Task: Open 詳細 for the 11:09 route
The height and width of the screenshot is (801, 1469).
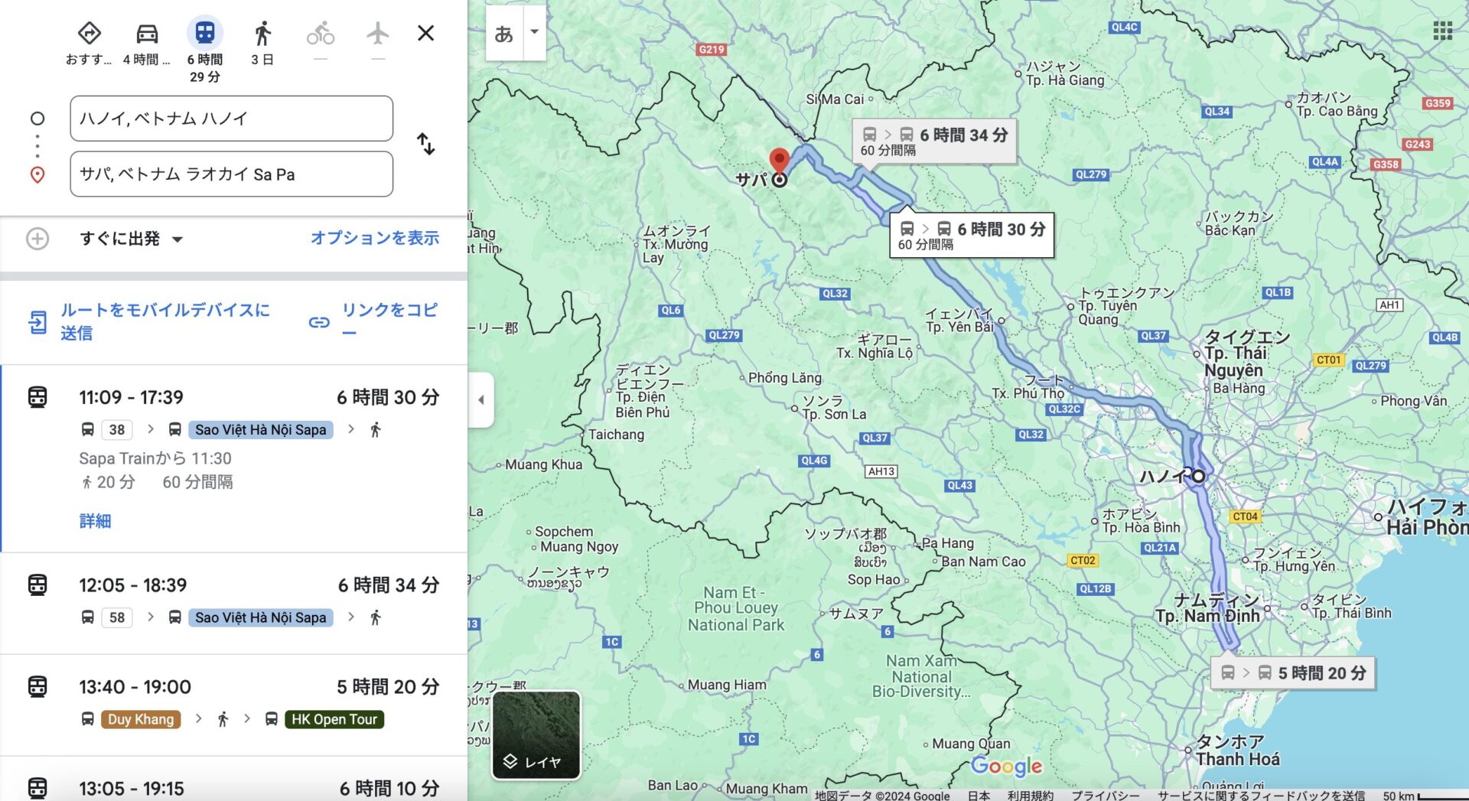Action: point(95,521)
